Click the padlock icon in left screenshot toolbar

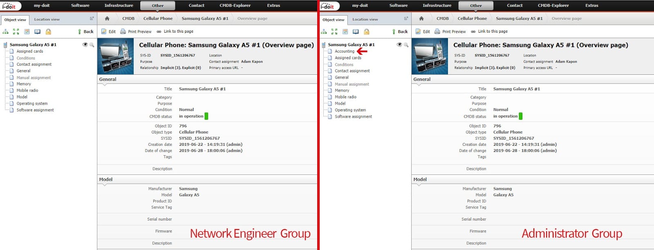(48, 31)
